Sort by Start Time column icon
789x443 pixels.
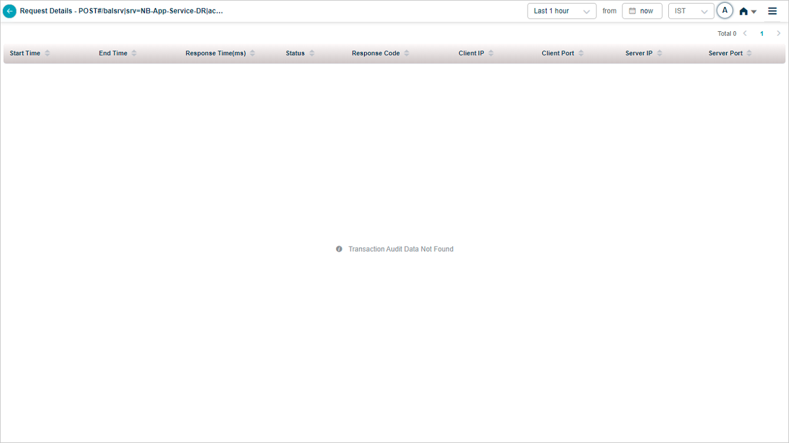coord(48,54)
